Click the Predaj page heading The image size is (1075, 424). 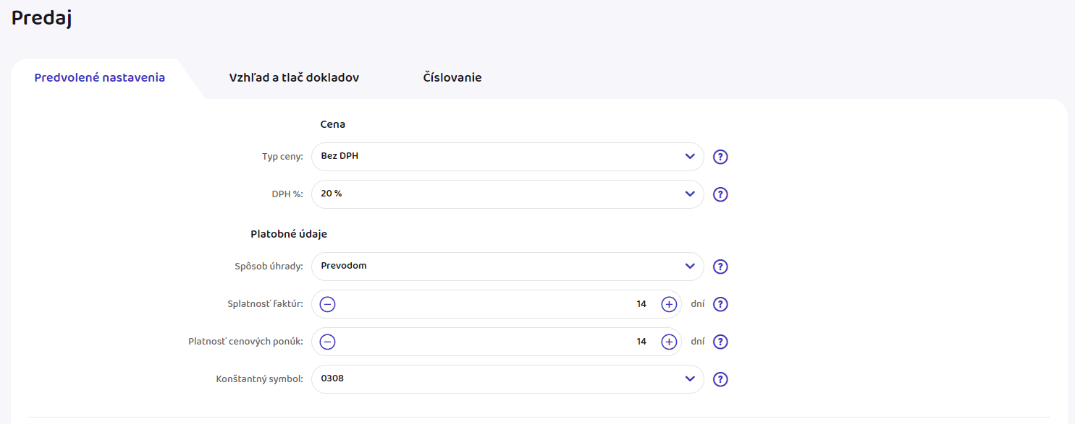(41, 19)
